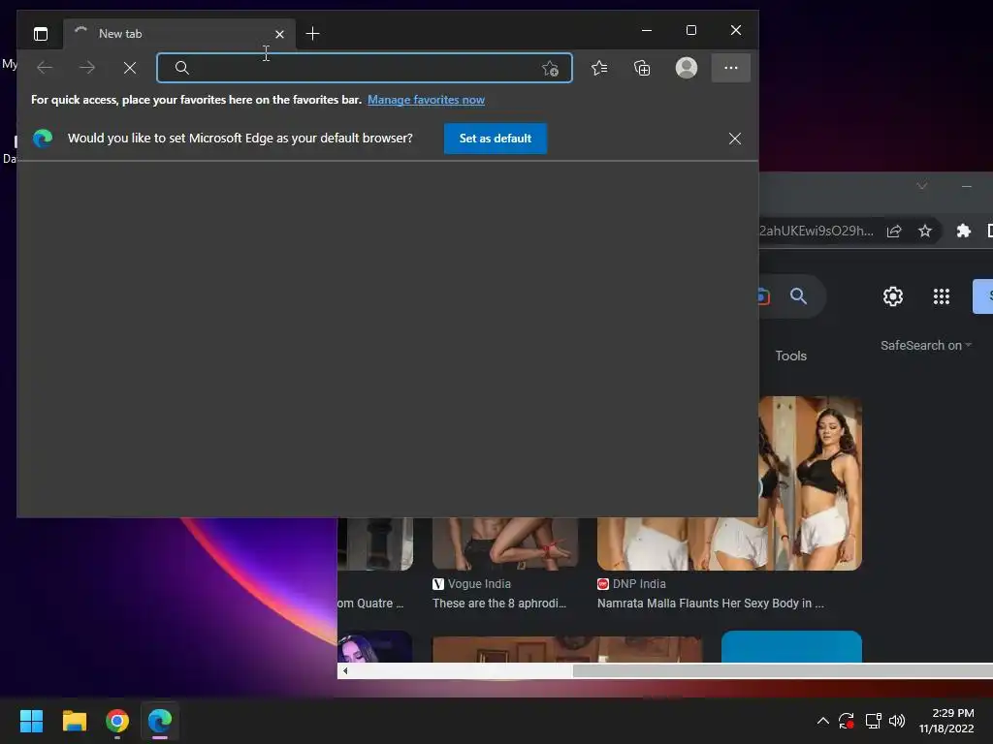Open Vogue India result title link

(x=499, y=604)
